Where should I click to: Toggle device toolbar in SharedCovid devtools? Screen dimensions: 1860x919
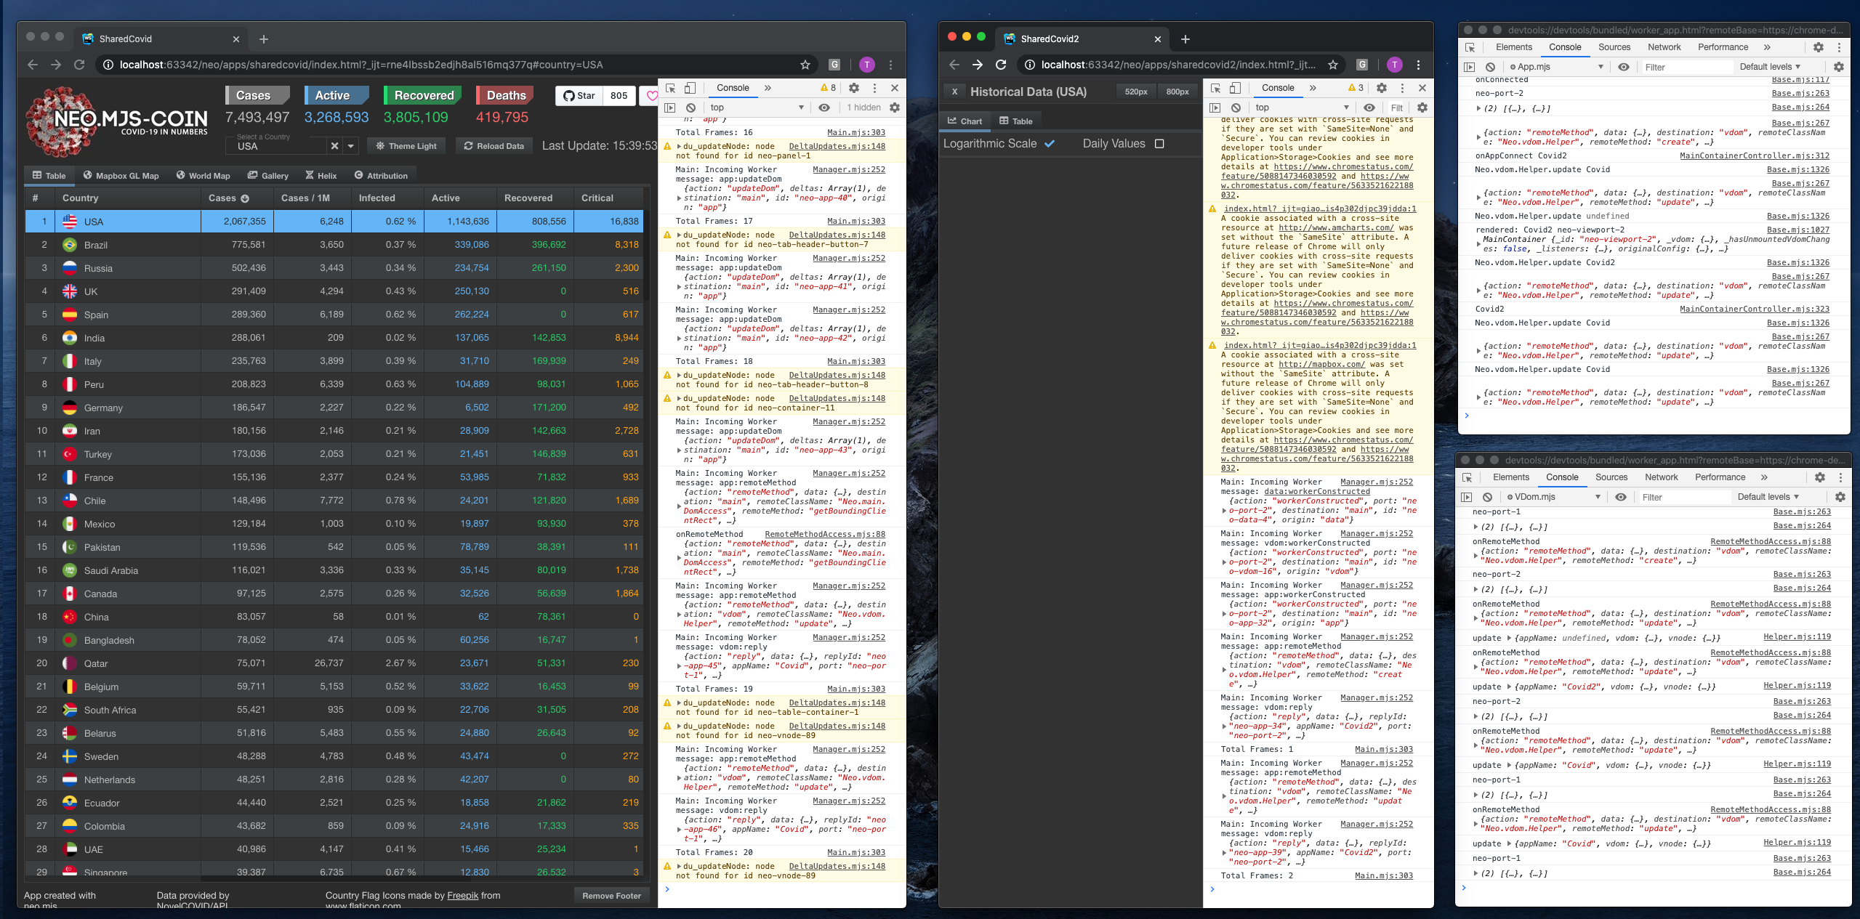690,88
